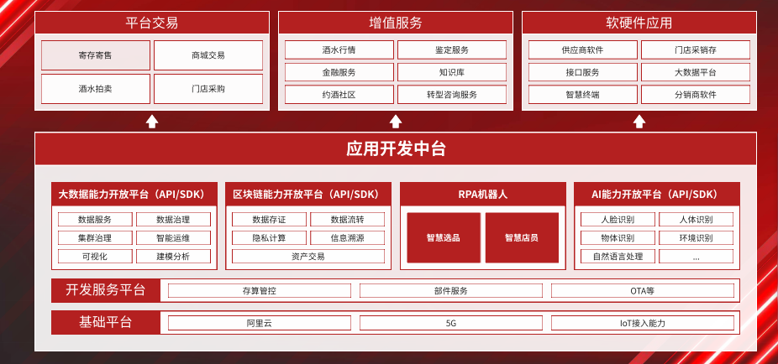This screenshot has height=364, width=778.
Task: Click the 开发服务平台 label
Action: click(106, 290)
